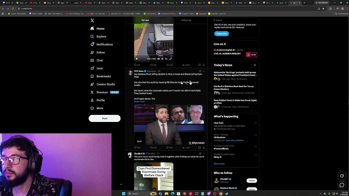Switch to the For you tab
349x196 pixels.
pyautogui.click(x=145, y=20)
